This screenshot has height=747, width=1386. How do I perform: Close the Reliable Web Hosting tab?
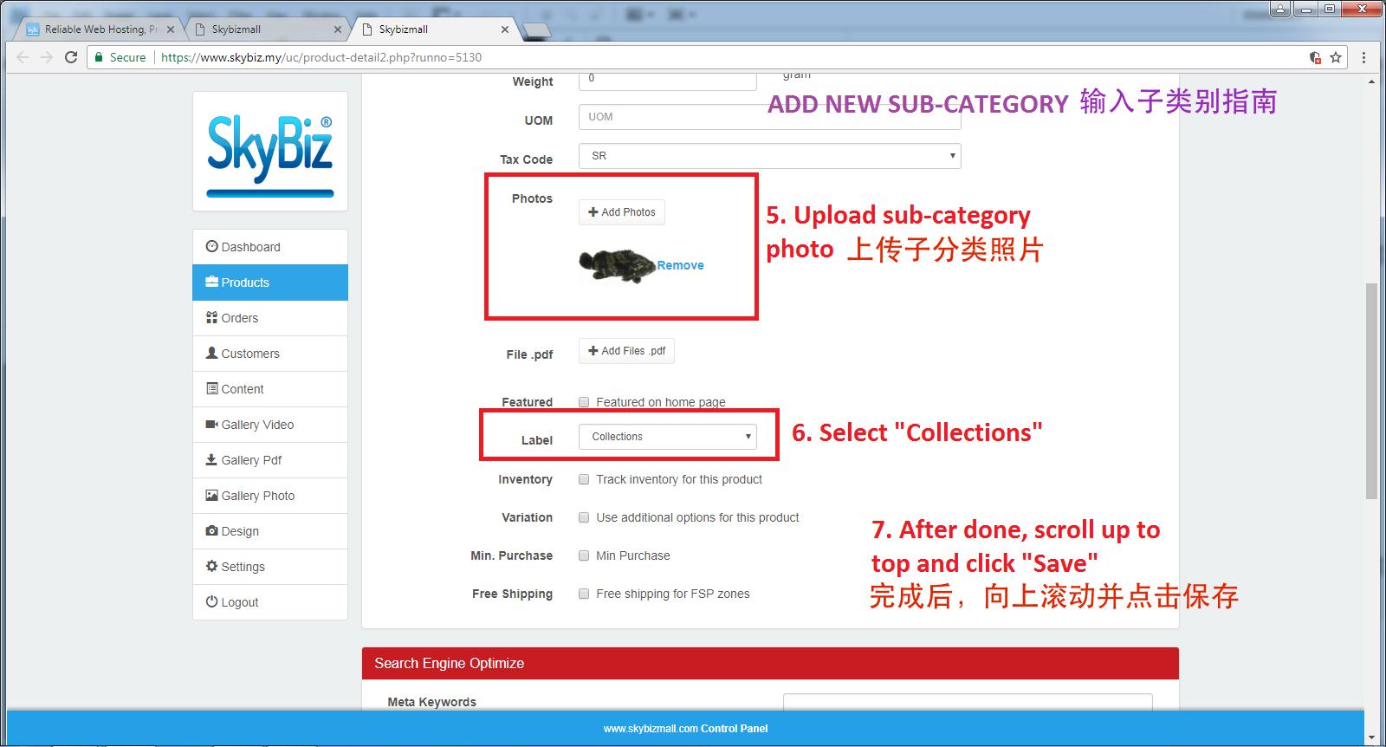click(171, 29)
